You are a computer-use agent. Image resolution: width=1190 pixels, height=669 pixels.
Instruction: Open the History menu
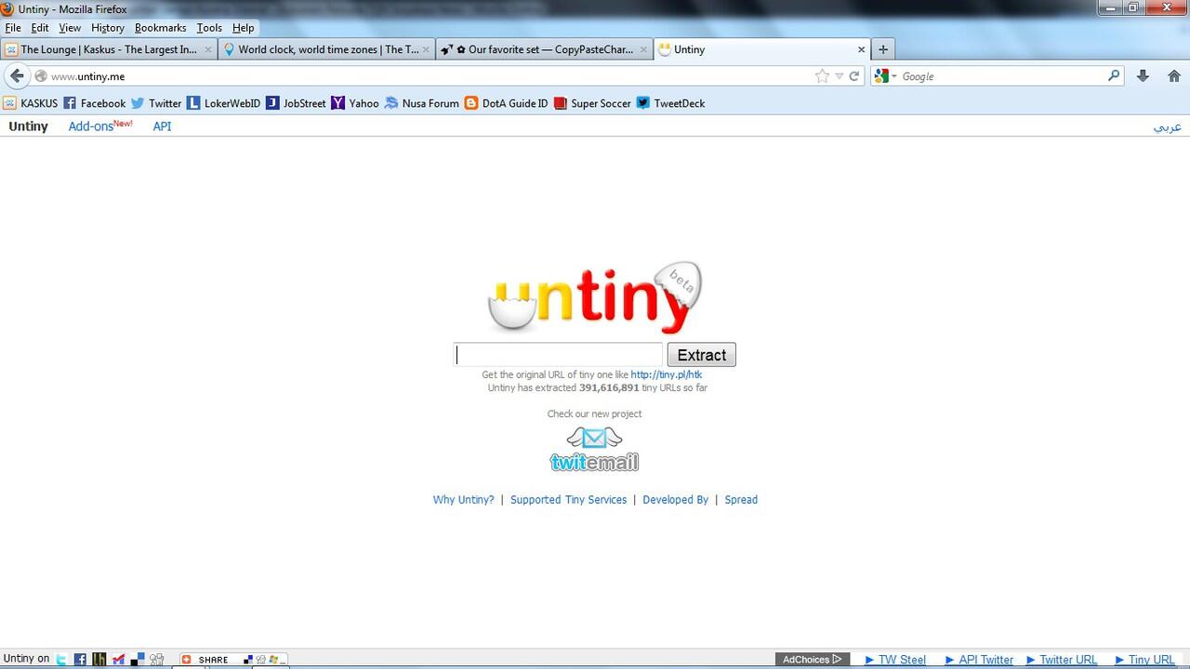[x=108, y=28]
